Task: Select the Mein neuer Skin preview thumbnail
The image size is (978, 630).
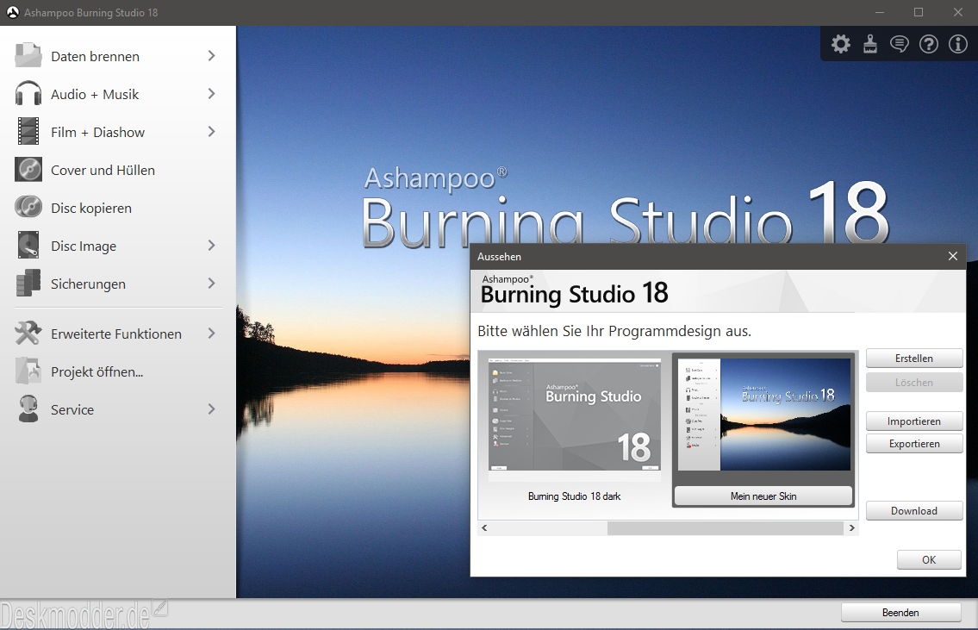Action: (x=764, y=415)
